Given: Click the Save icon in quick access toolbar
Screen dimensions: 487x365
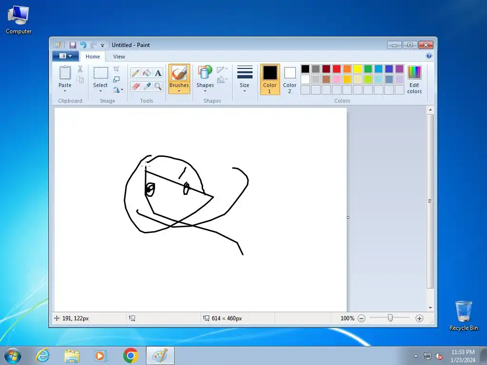Looking at the screenshot, I should point(73,45).
